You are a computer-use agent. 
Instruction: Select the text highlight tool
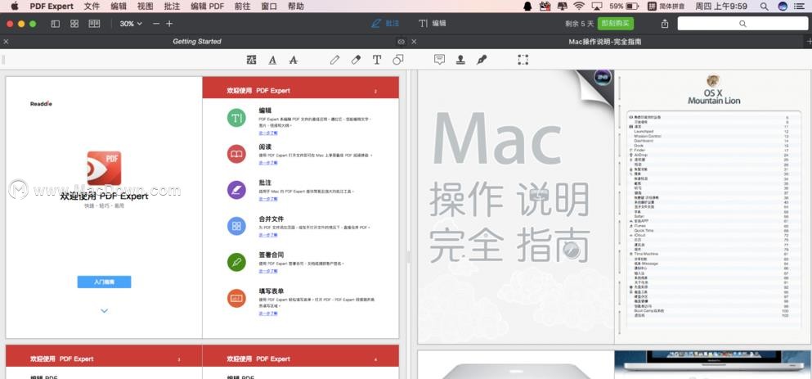tap(252, 60)
